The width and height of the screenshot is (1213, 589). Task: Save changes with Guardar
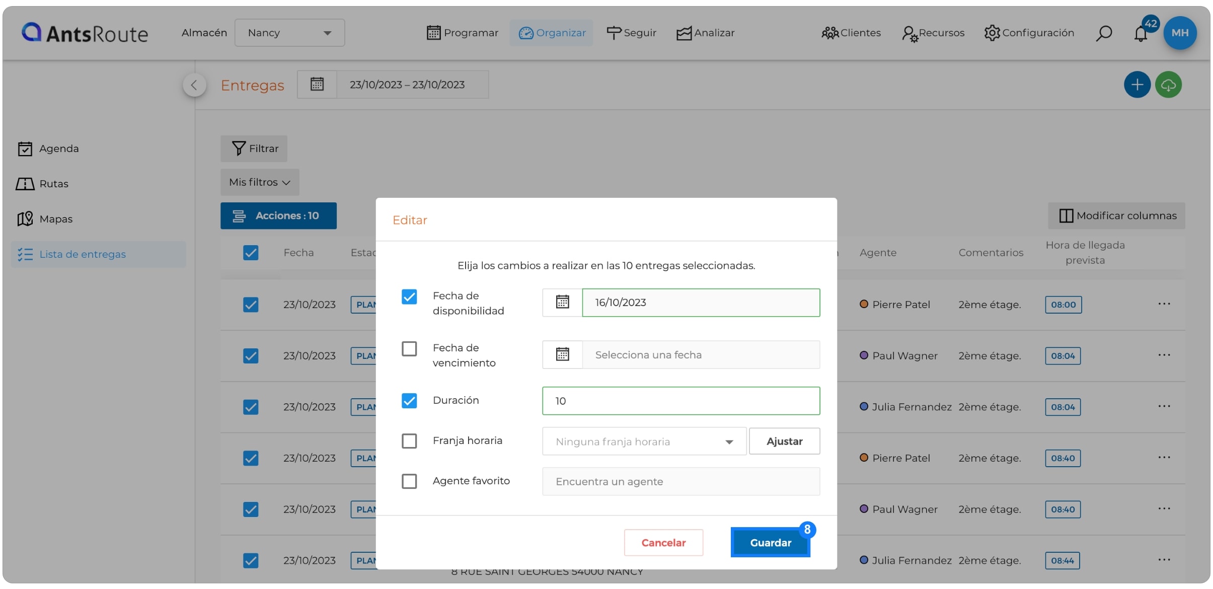coord(770,543)
